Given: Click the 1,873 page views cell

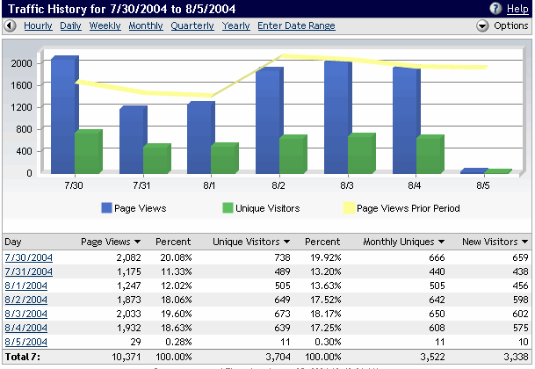Looking at the screenshot, I should pos(128,300).
